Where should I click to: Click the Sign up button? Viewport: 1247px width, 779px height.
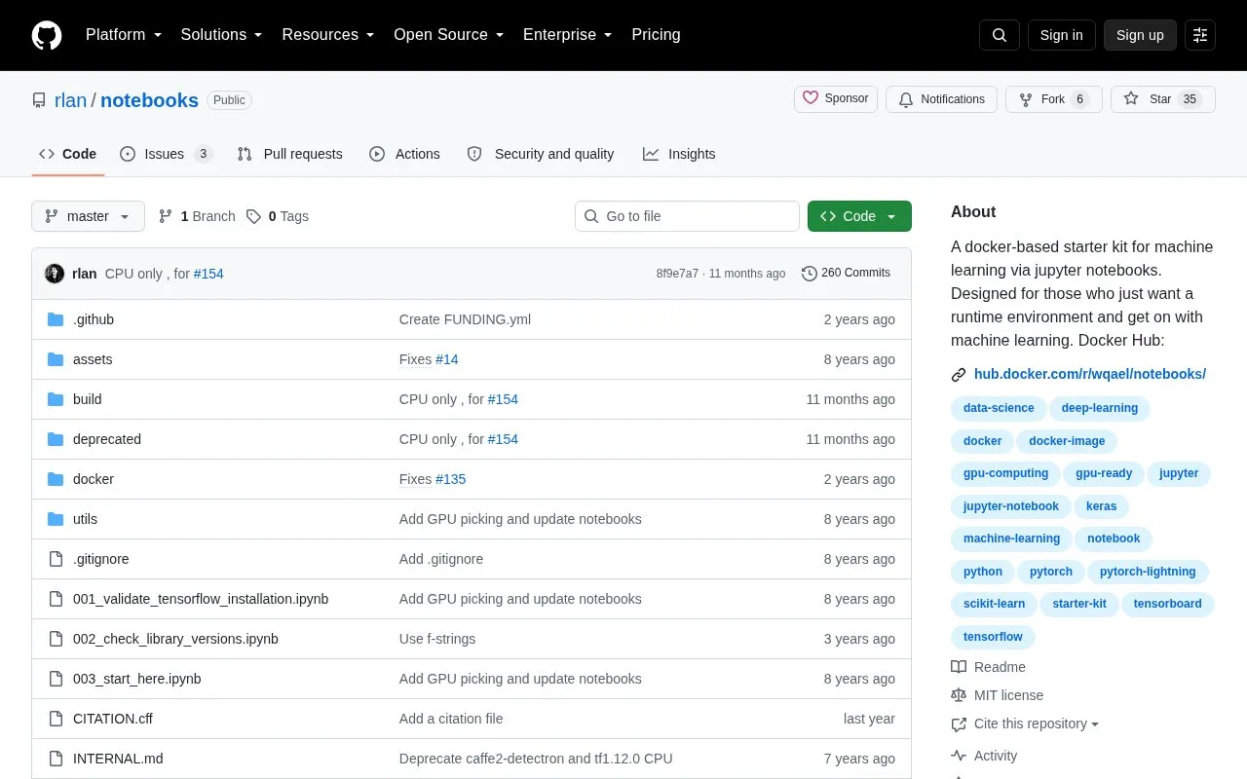click(x=1140, y=35)
